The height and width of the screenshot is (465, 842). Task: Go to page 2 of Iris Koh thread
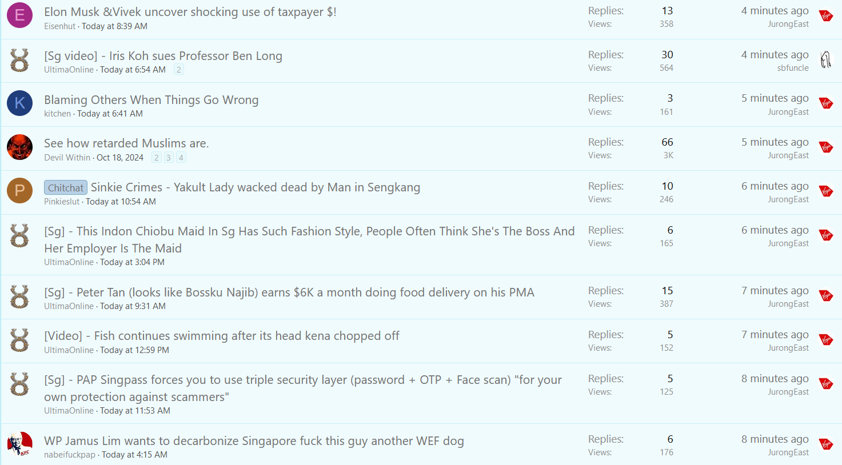pyautogui.click(x=179, y=70)
